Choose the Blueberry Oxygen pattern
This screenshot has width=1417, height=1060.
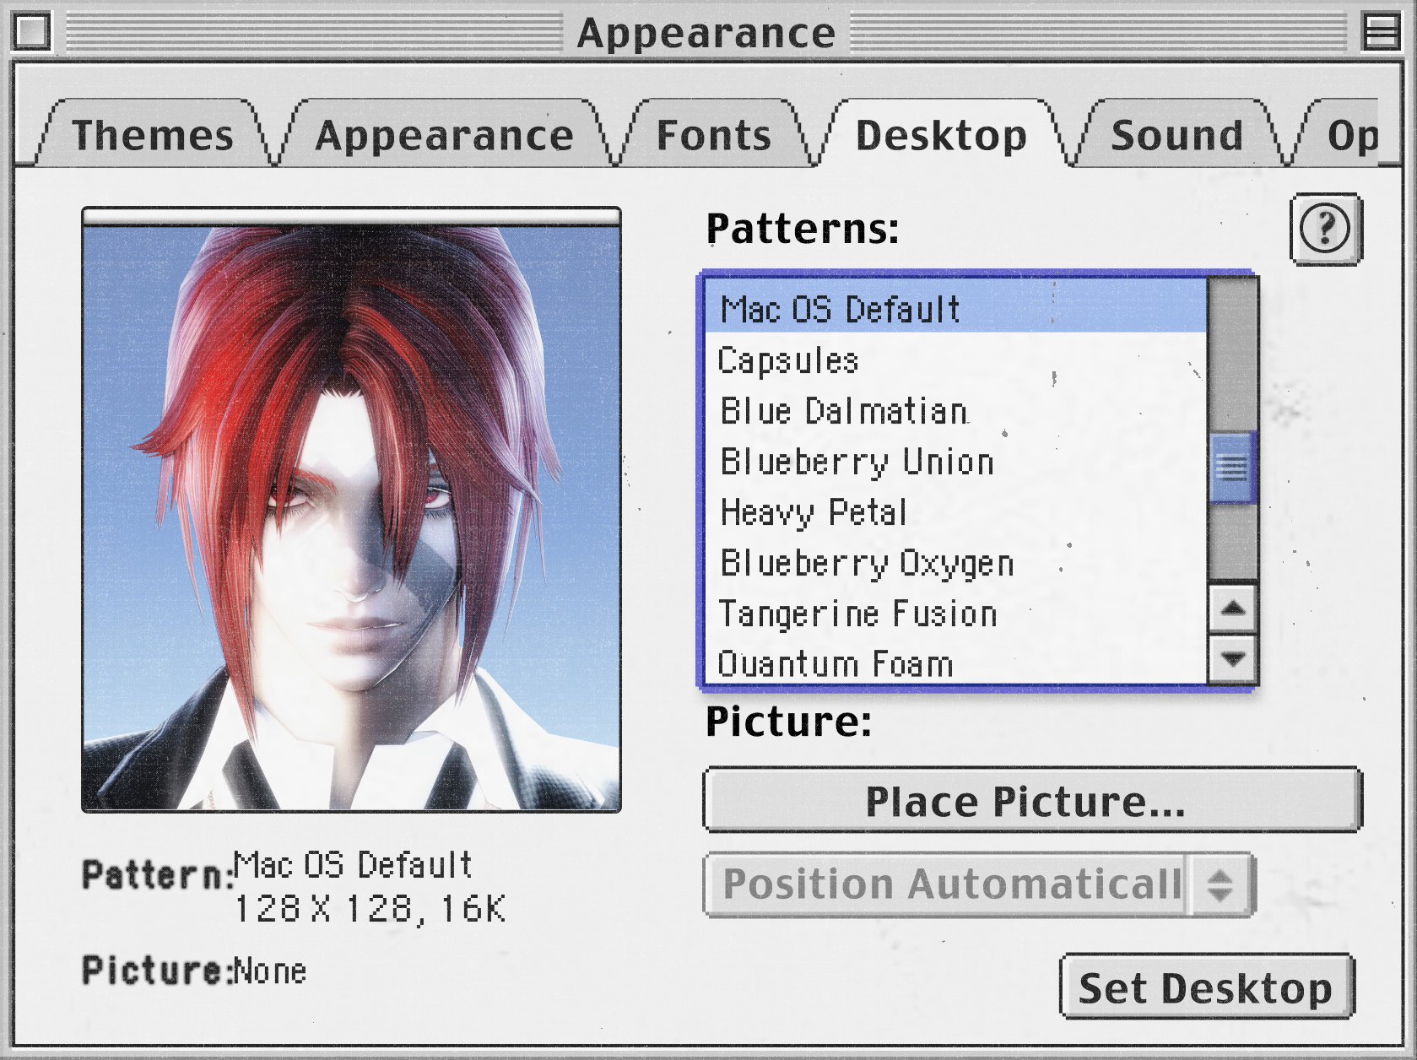pos(956,562)
